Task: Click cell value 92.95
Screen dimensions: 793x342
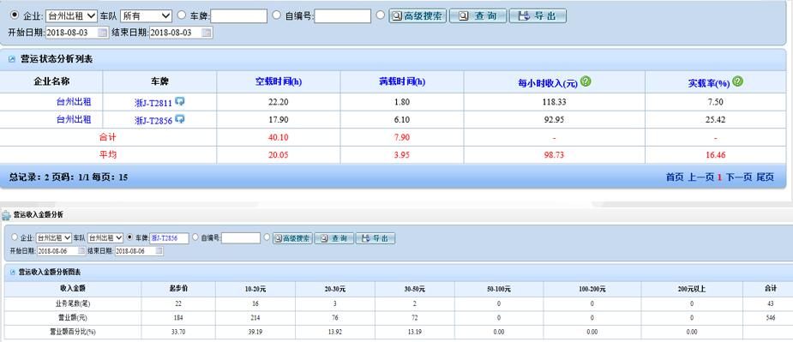Action: [555, 120]
